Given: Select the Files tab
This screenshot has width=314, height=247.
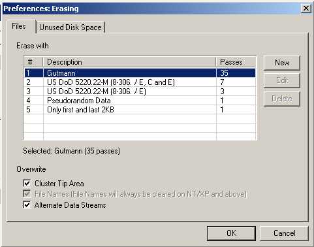Looking at the screenshot, I should click(x=19, y=26).
